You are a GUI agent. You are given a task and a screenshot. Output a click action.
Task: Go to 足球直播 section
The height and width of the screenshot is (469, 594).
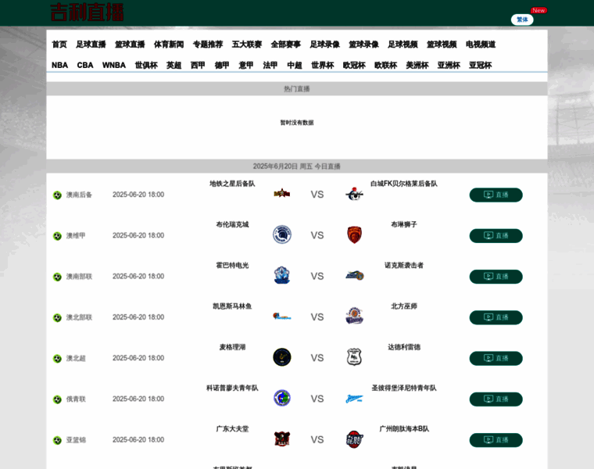[91, 45]
